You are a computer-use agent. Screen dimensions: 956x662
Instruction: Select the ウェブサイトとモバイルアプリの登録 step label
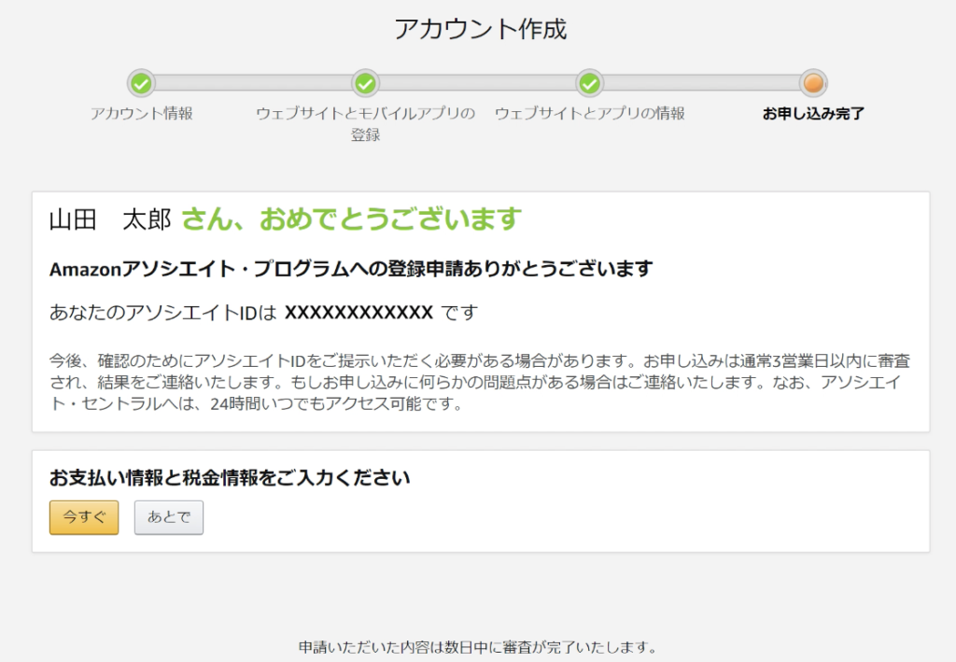click(365, 124)
